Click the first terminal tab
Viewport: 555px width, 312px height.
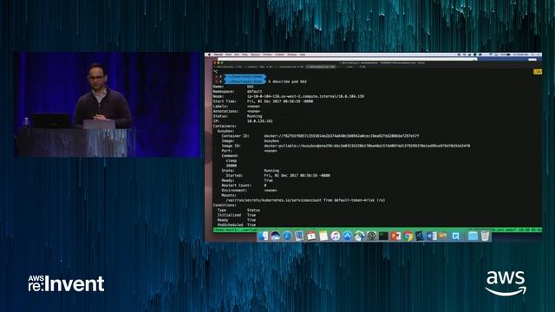pyautogui.click(x=227, y=67)
